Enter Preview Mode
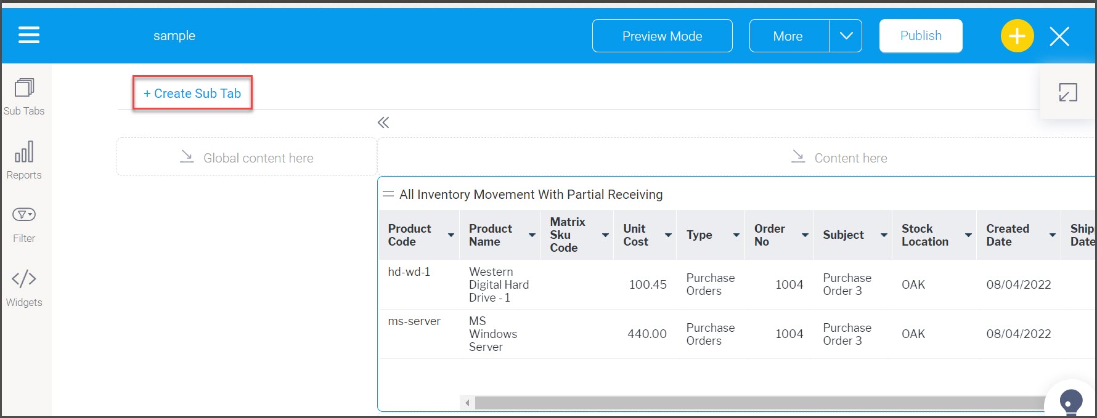1097x418 pixels. pyautogui.click(x=662, y=36)
